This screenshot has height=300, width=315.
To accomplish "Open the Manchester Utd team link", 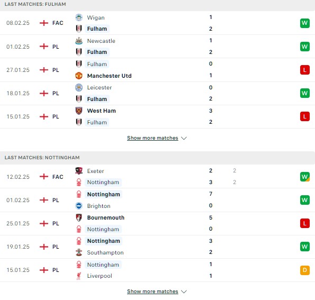I will 109,76.
